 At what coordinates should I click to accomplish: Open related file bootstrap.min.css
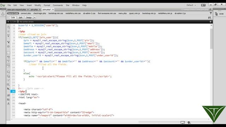coord(56,13)
